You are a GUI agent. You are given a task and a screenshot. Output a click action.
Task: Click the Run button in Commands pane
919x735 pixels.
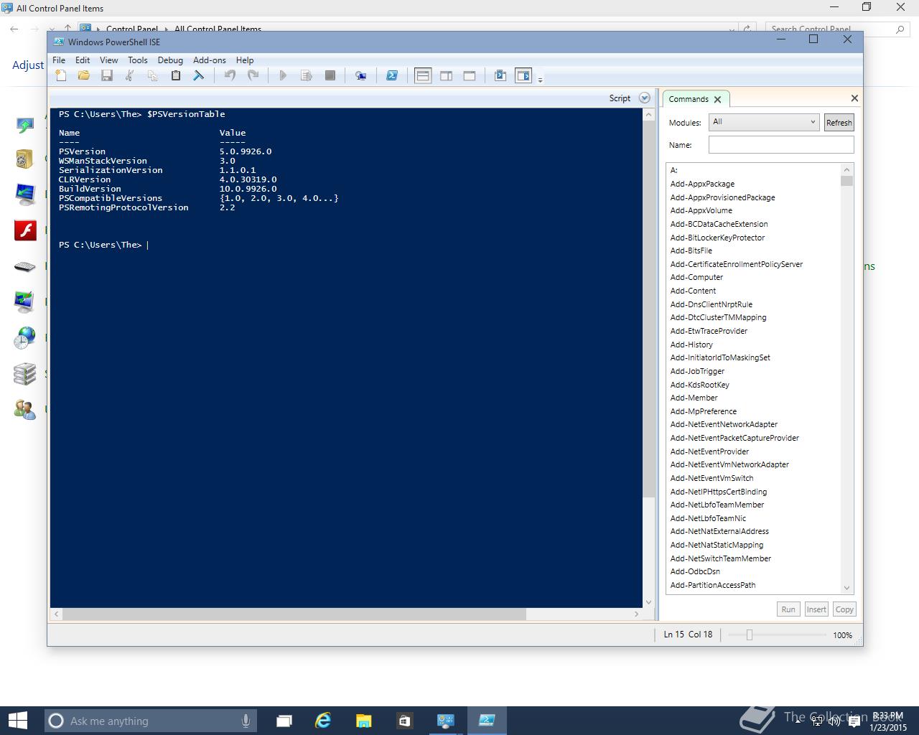788,609
